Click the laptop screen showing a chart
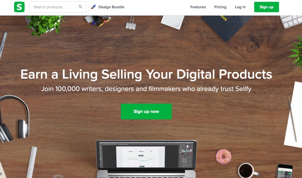Viewport: 302px width, 178px height. click(x=146, y=155)
